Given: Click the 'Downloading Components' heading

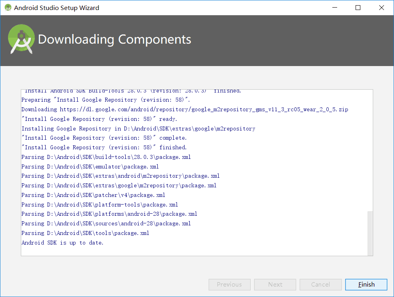Looking at the screenshot, I should click(x=115, y=40).
